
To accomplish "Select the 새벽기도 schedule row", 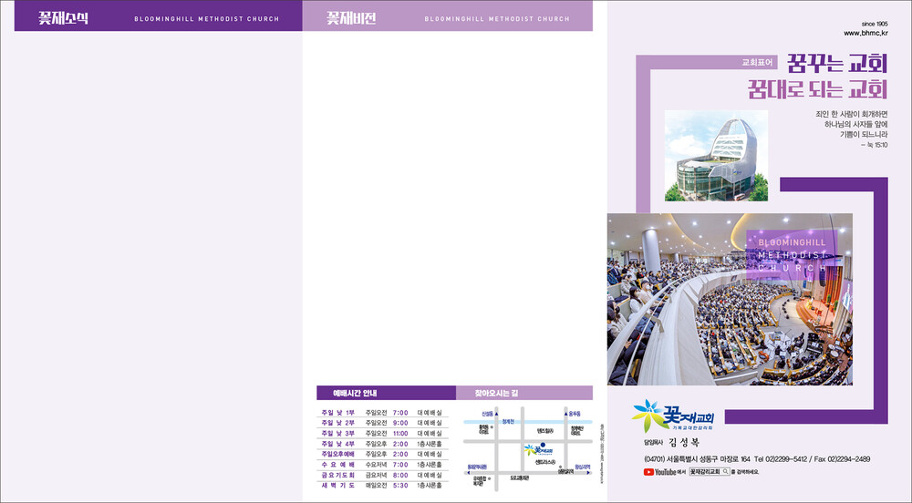I will click(x=383, y=485).
